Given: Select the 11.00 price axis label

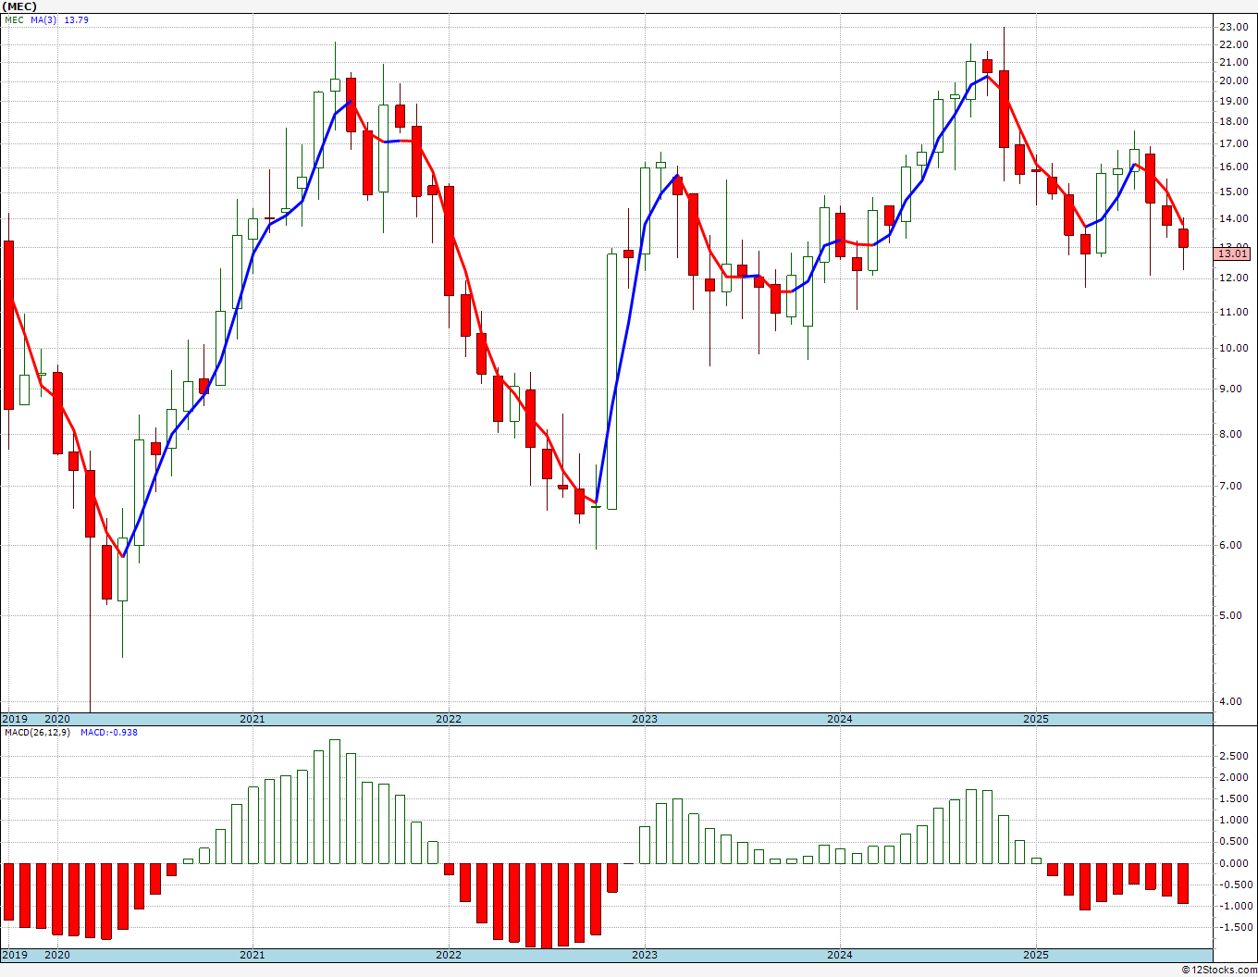Looking at the screenshot, I should (1233, 312).
